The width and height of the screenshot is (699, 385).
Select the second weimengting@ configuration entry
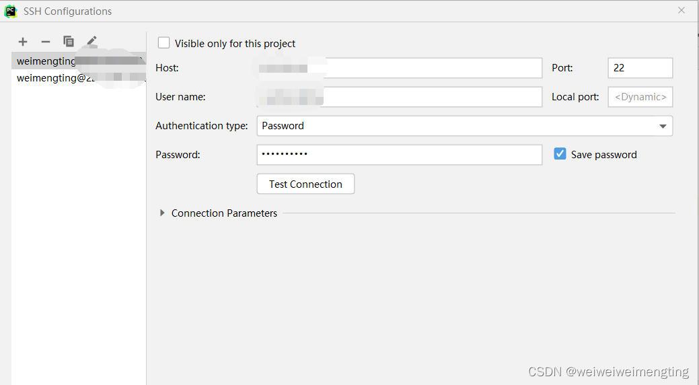click(79, 77)
